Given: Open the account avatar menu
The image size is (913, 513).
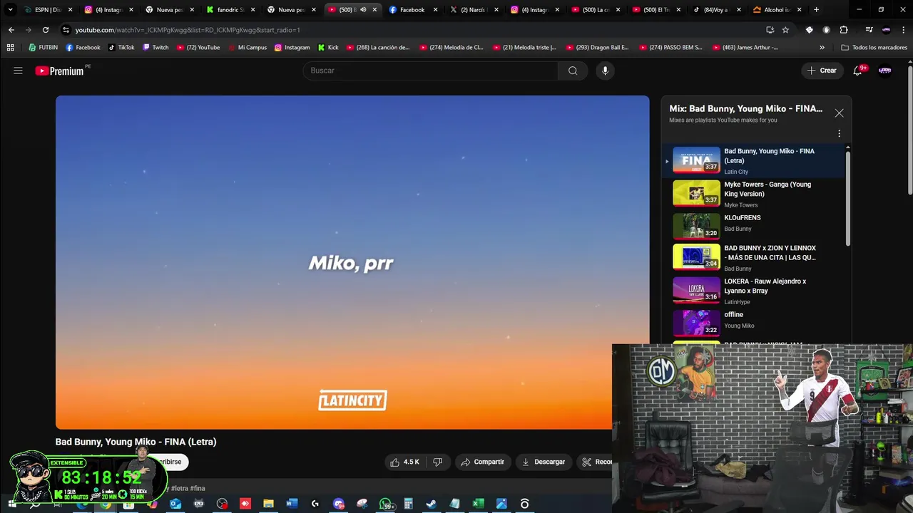Looking at the screenshot, I should tap(885, 71).
